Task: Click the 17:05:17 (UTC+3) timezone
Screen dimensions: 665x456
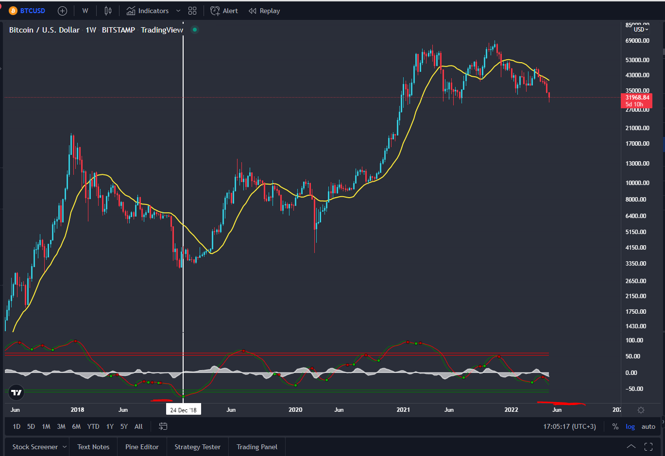Action: (569, 426)
